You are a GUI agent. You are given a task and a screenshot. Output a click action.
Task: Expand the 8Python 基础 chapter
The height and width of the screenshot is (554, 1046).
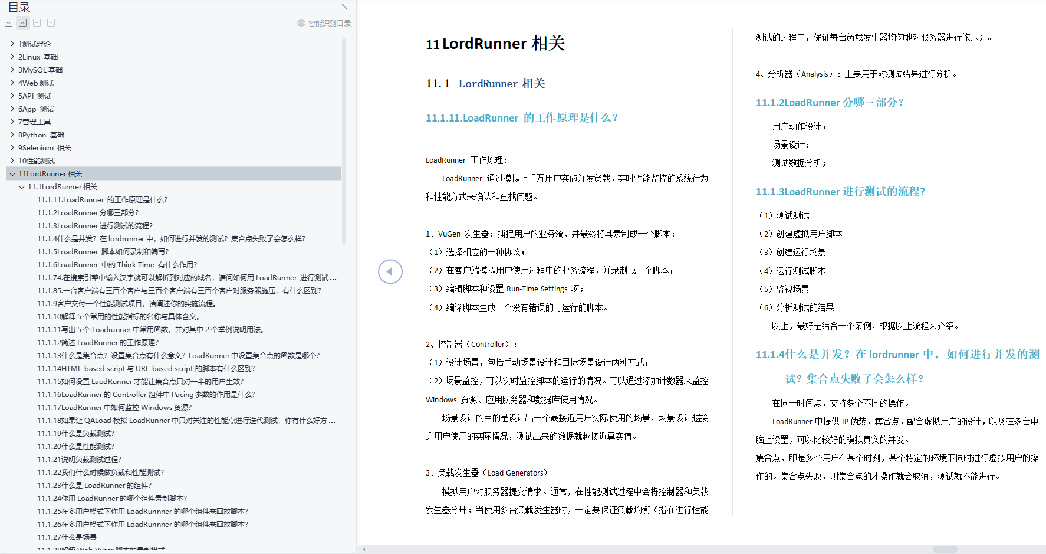[12, 135]
